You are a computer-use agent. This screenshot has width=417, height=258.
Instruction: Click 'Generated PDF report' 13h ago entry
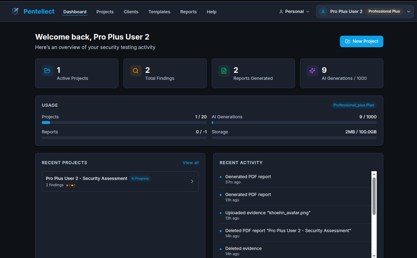pos(295,197)
